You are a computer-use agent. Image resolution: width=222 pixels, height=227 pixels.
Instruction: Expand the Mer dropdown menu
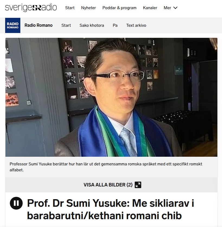pyautogui.click(x=170, y=8)
